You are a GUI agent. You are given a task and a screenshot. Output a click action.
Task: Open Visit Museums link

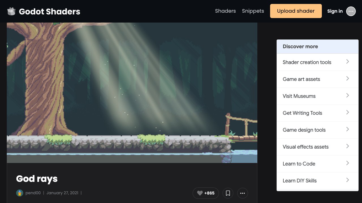pyautogui.click(x=299, y=96)
